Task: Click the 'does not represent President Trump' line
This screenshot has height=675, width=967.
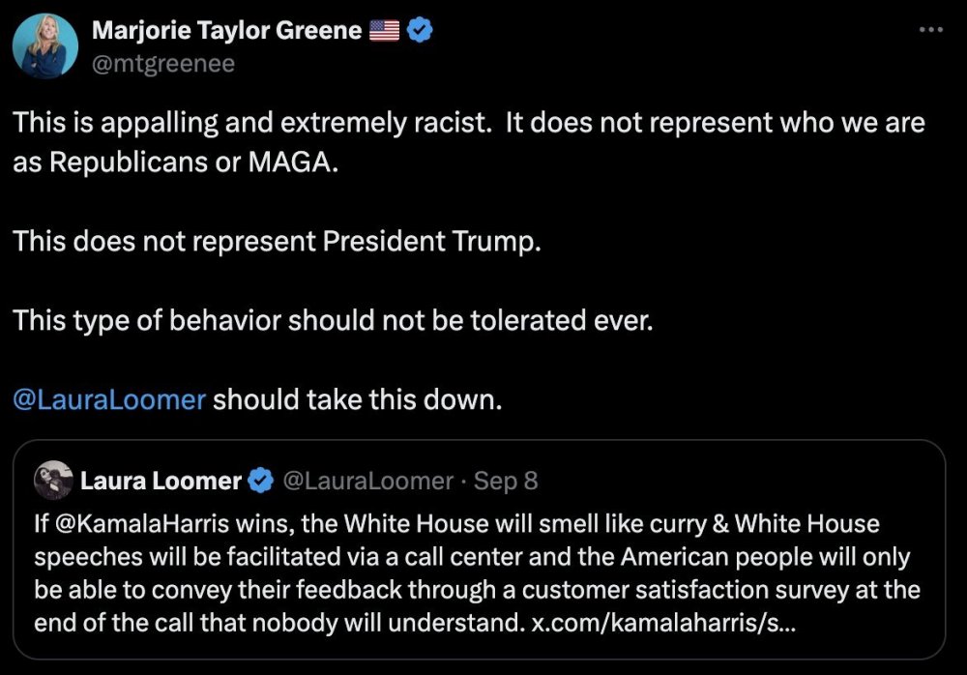Action: 277,241
